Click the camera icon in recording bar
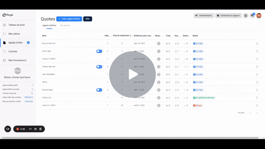This screenshot has height=149, width=265. coord(7,129)
